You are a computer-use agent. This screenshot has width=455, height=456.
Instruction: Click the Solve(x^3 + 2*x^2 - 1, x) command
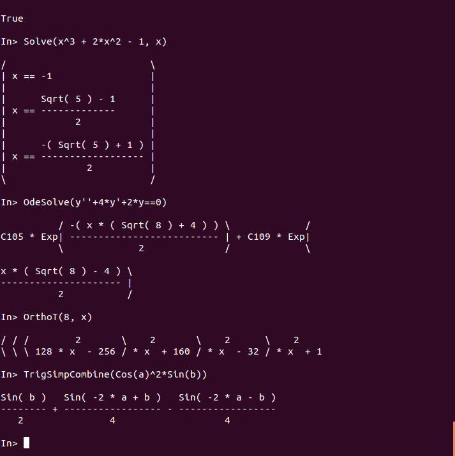(x=95, y=41)
